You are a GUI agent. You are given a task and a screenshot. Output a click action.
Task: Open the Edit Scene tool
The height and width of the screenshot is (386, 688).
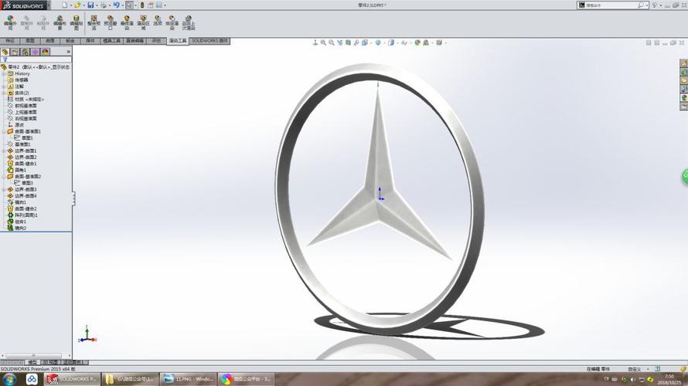pyautogui.click(x=60, y=22)
